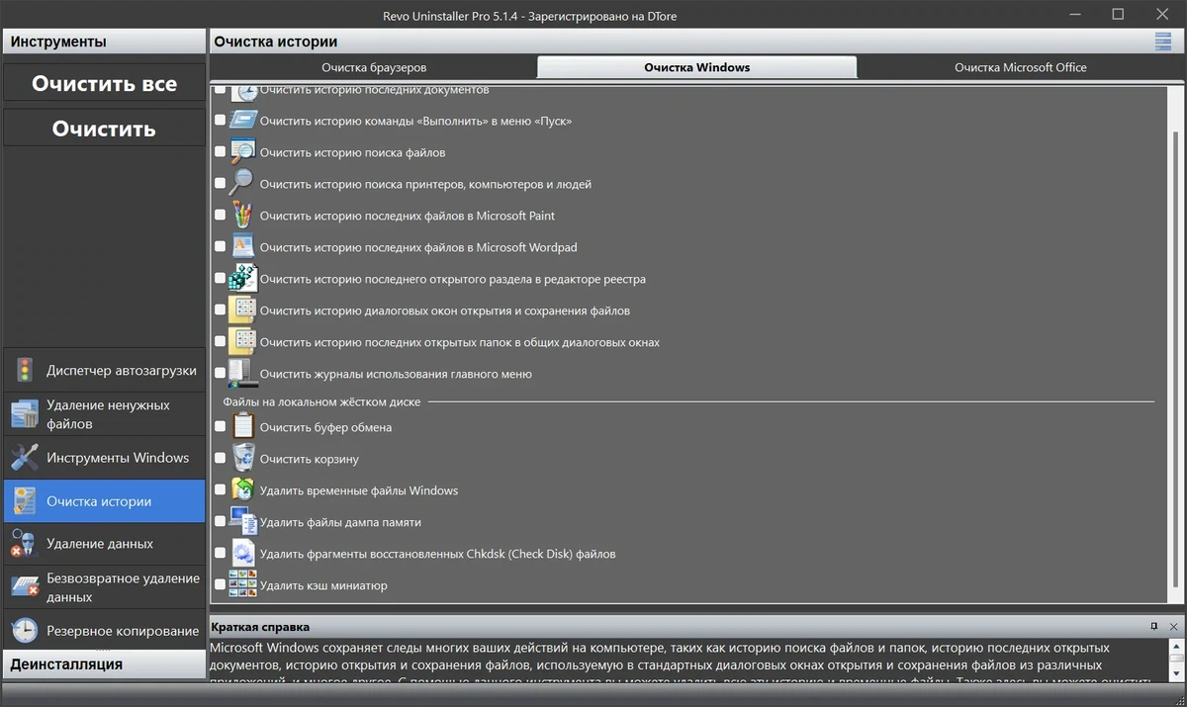Open the Резервное копирование clock icon

(x=25, y=631)
